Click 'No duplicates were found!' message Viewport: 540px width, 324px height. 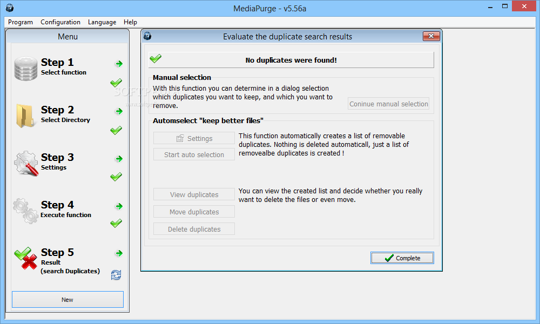(x=291, y=60)
